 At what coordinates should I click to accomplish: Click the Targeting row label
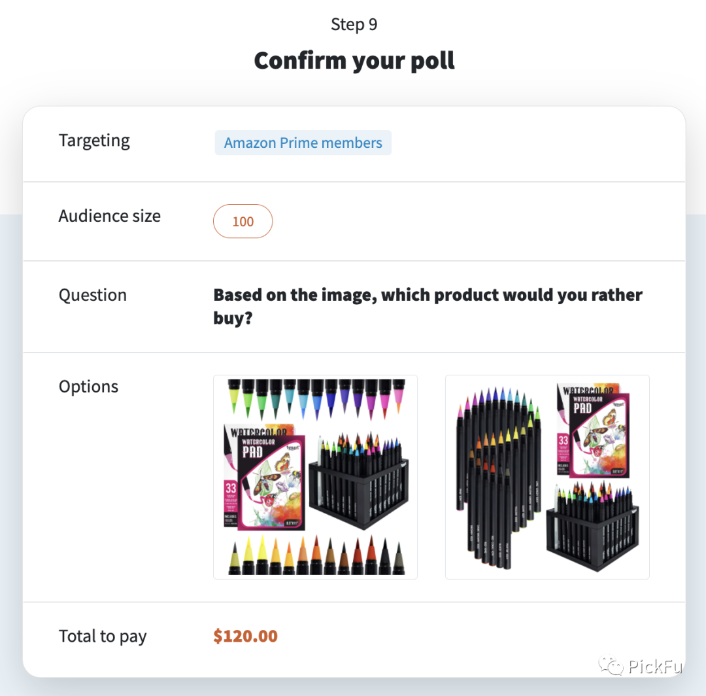[x=94, y=141]
